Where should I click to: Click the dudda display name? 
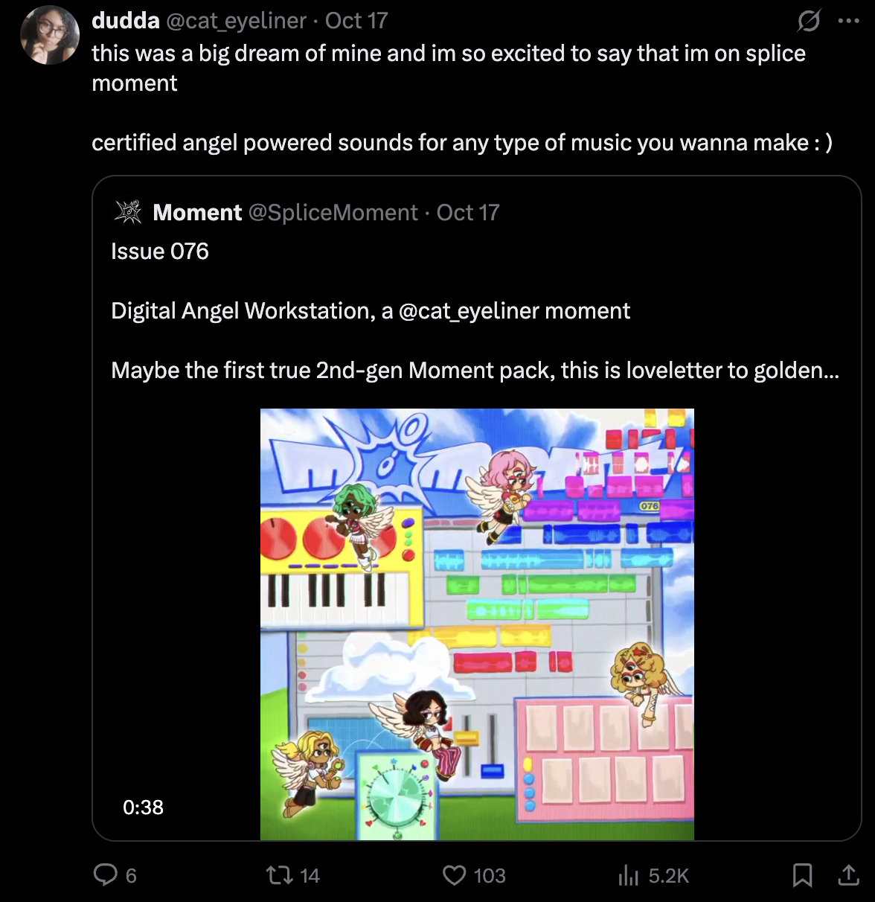pyautogui.click(x=126, y=20)
